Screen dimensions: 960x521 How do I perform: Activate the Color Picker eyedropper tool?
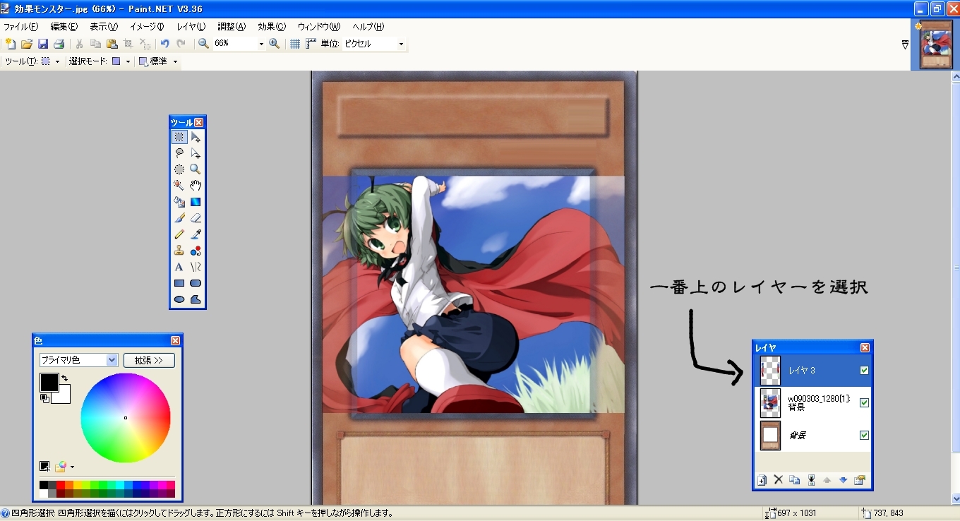click(x=196, y=234)
